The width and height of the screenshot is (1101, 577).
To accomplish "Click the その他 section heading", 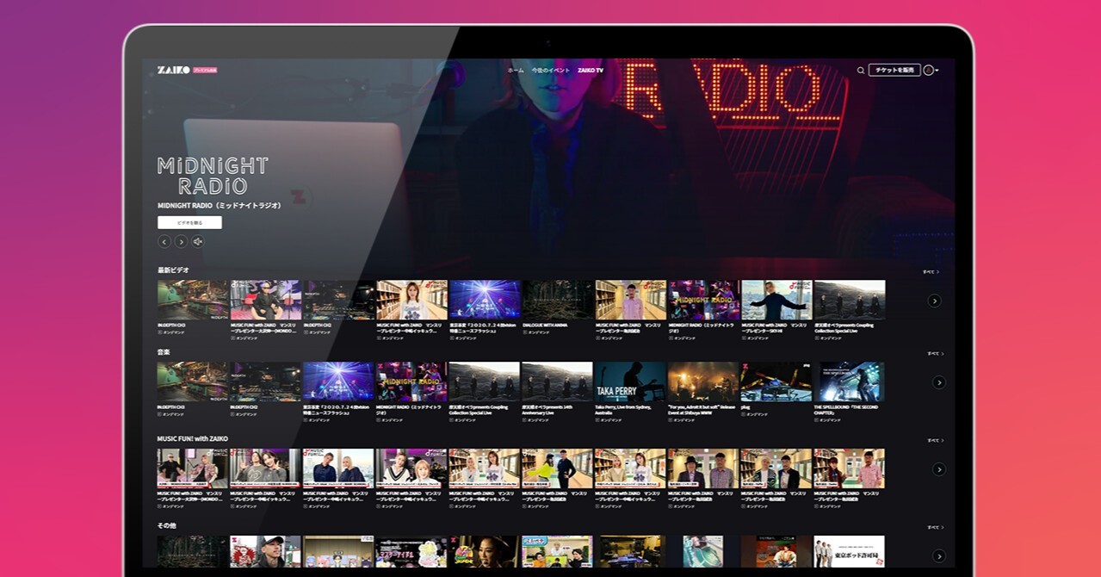I will click(x=166, y=524).
